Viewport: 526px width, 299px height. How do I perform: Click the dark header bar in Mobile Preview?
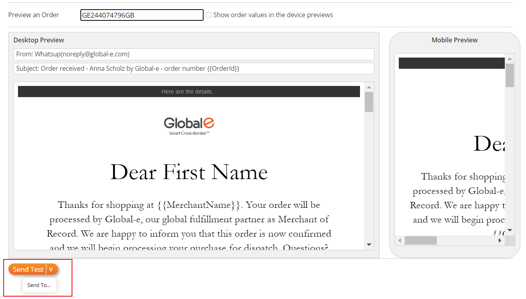(x=451, y=63)
